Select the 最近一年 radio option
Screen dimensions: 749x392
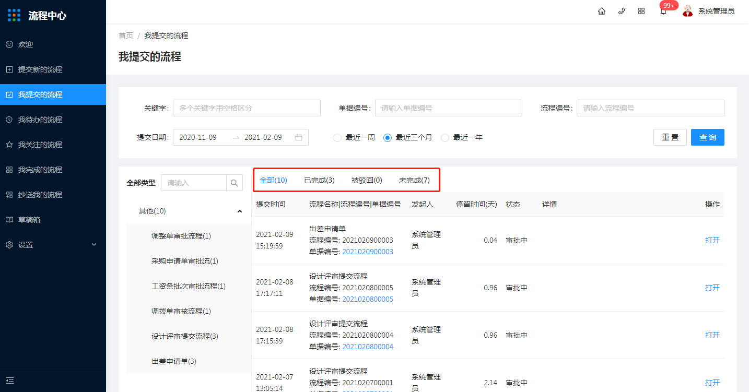coord(445,138)
